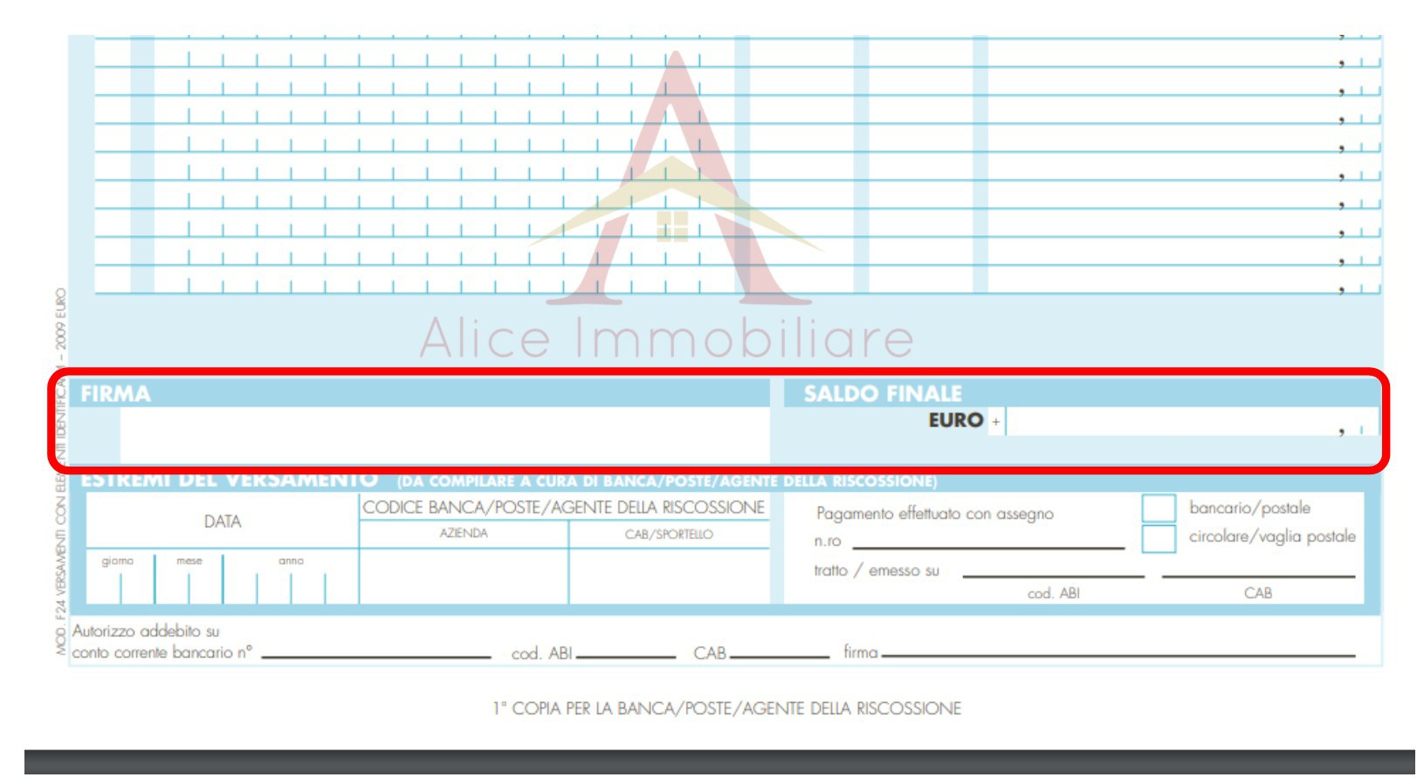
Task: Click the assegno n.ro line
Action: click(x=988, y=542)
